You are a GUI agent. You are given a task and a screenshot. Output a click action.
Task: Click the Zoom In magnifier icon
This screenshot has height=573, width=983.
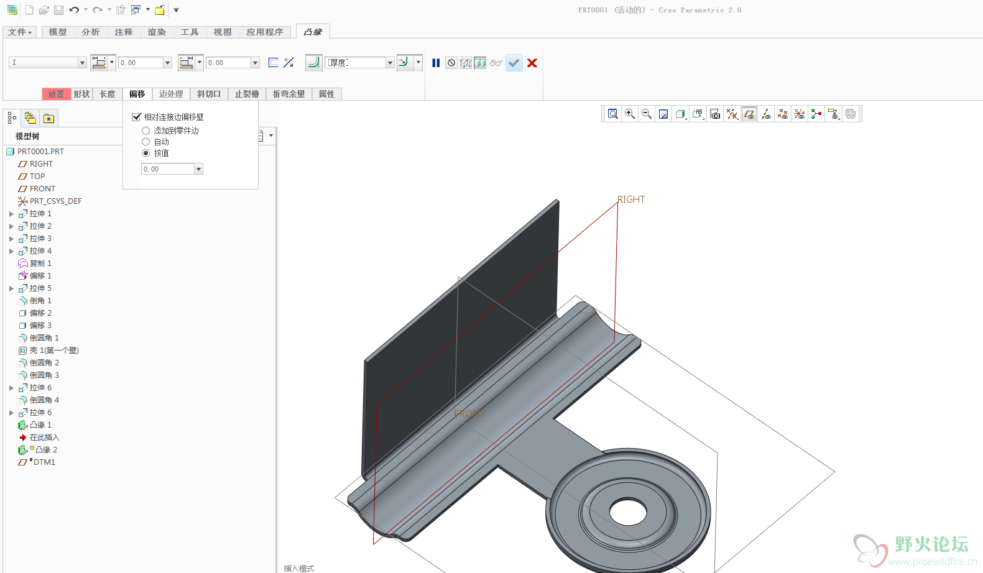coord(630,114)
